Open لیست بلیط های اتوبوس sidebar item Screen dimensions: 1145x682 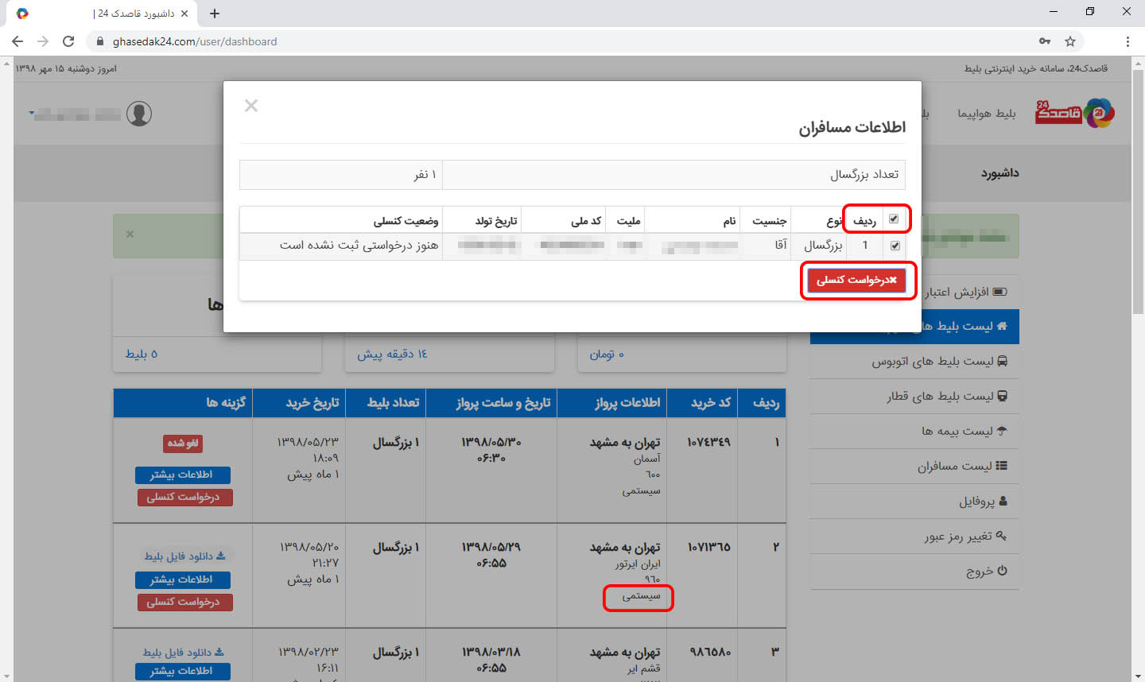914,361
